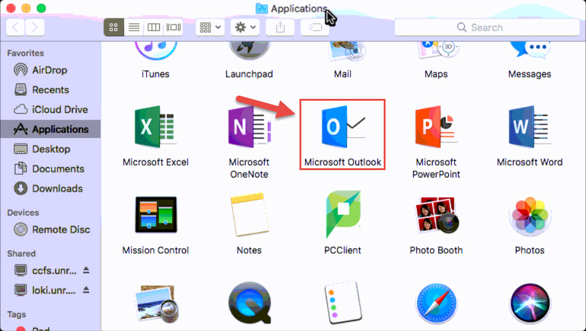Switch to icon view
The image size is (586, 331).
point(114,27)
